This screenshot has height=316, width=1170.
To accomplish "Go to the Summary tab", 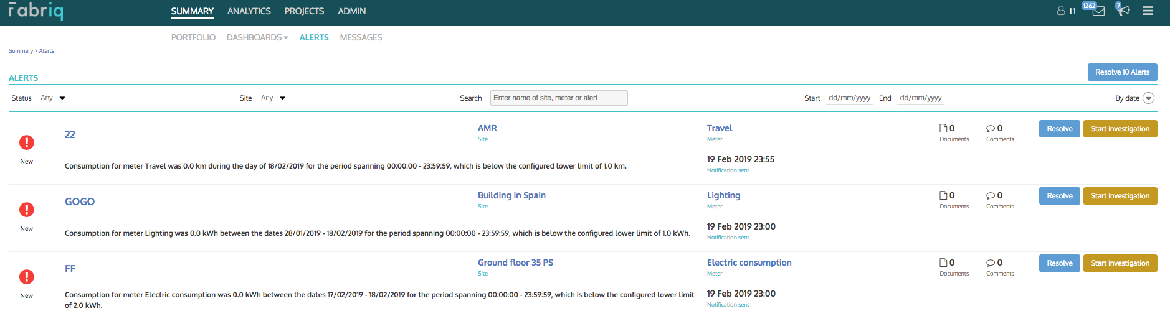I will click(x=192, y=11).
